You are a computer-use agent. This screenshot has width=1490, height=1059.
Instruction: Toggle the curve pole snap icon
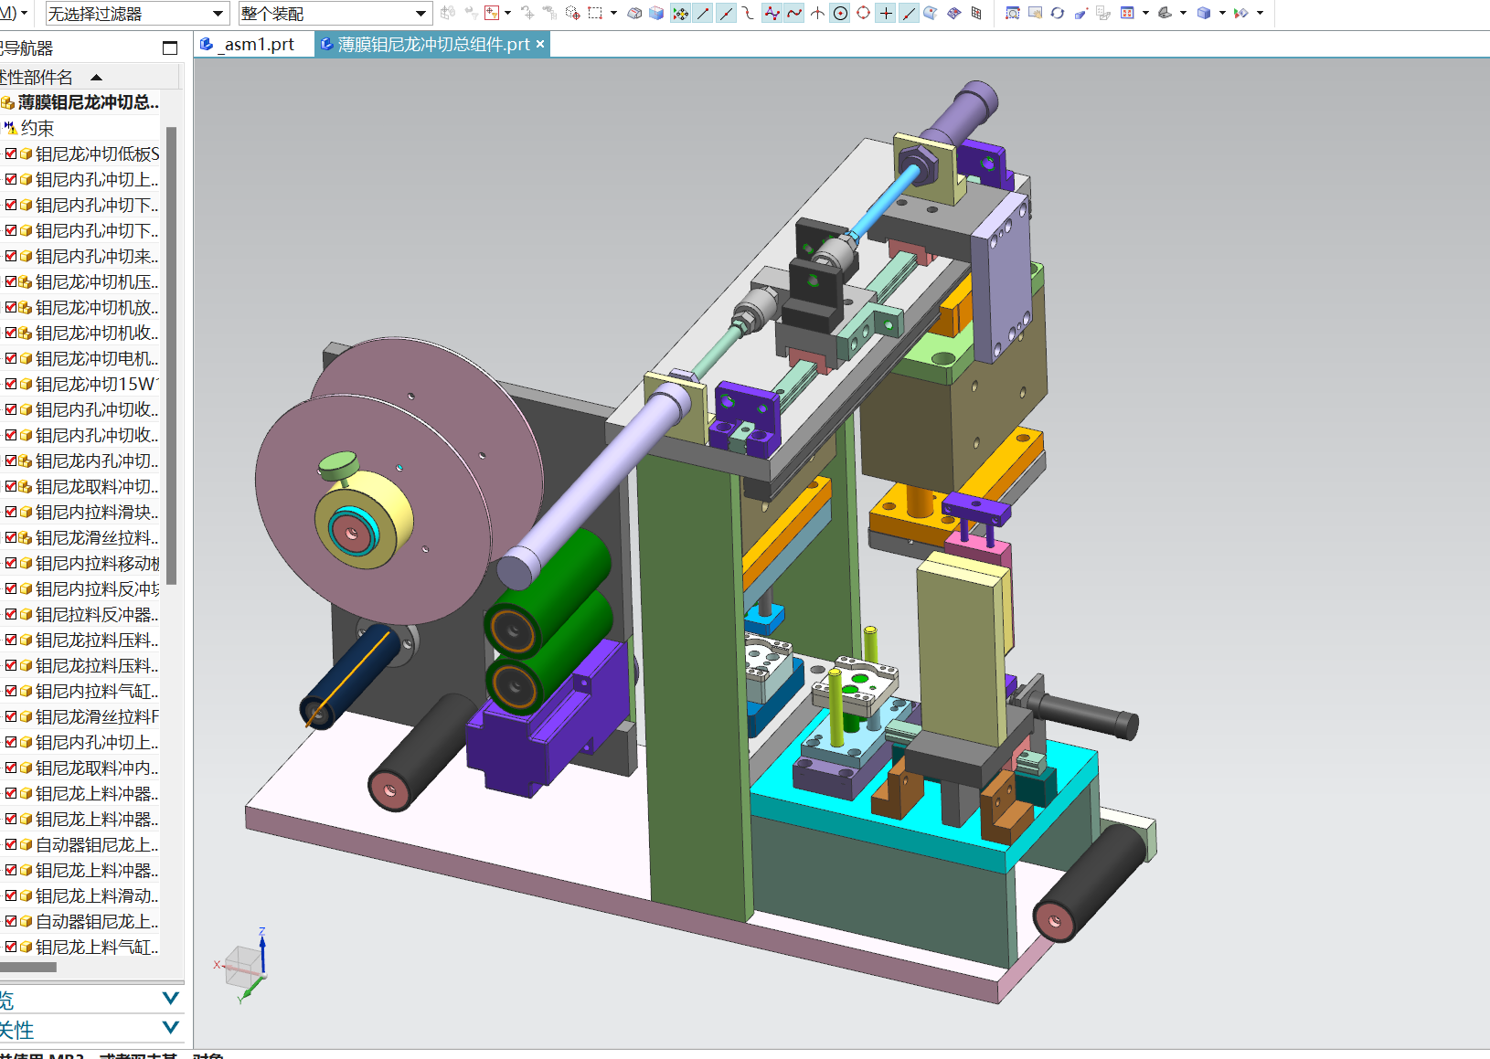point(794,13)
